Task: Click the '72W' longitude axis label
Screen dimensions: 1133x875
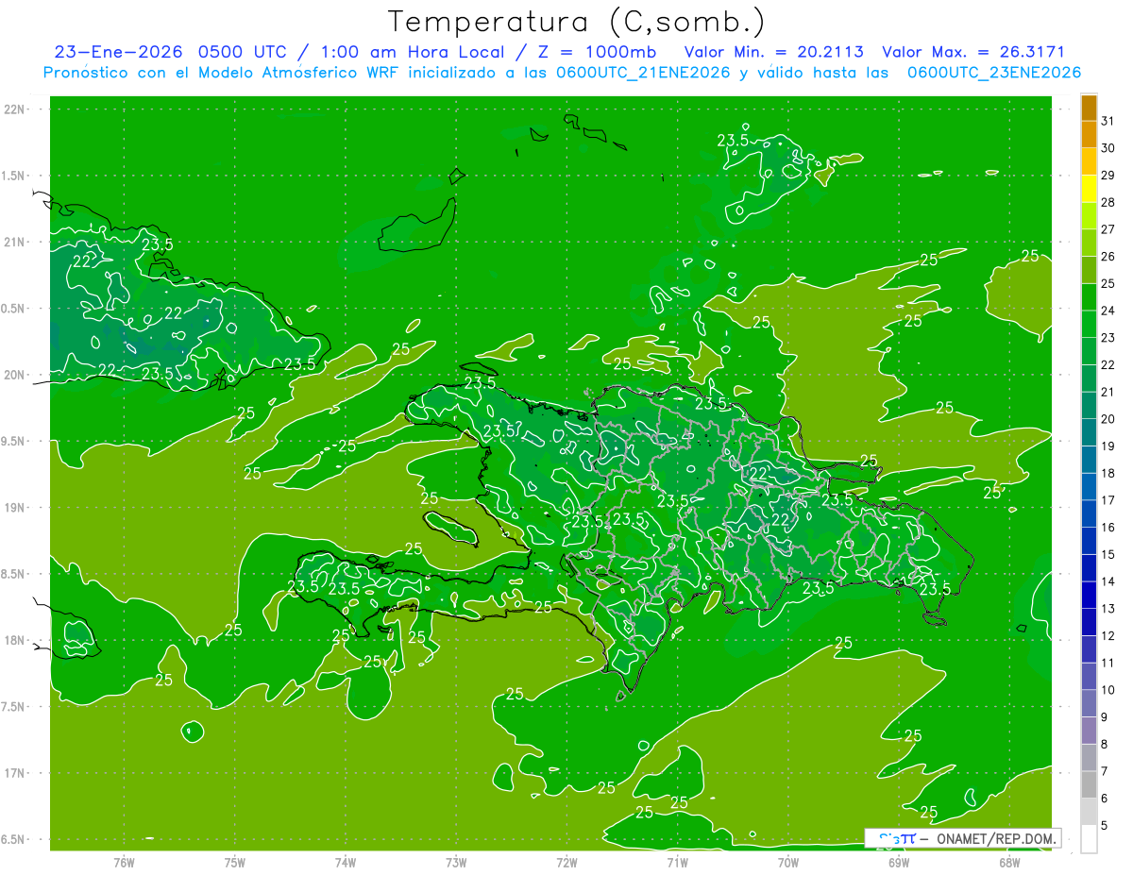Action: click(x=566, y=863)
